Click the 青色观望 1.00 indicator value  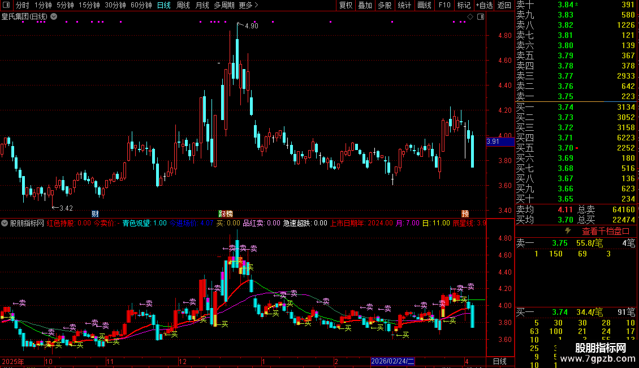[x=144, y=223]
